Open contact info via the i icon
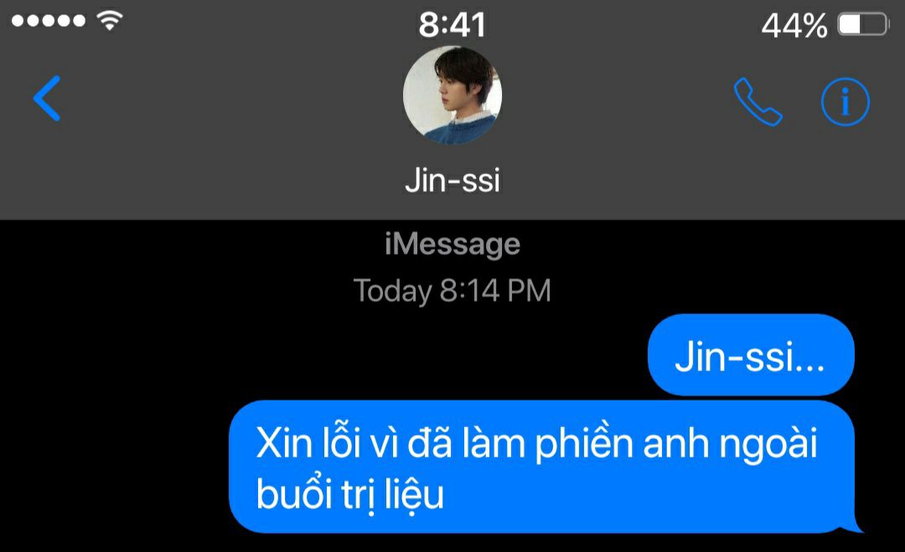The height and width of the screenshot is (552, 905). (845, 102)
